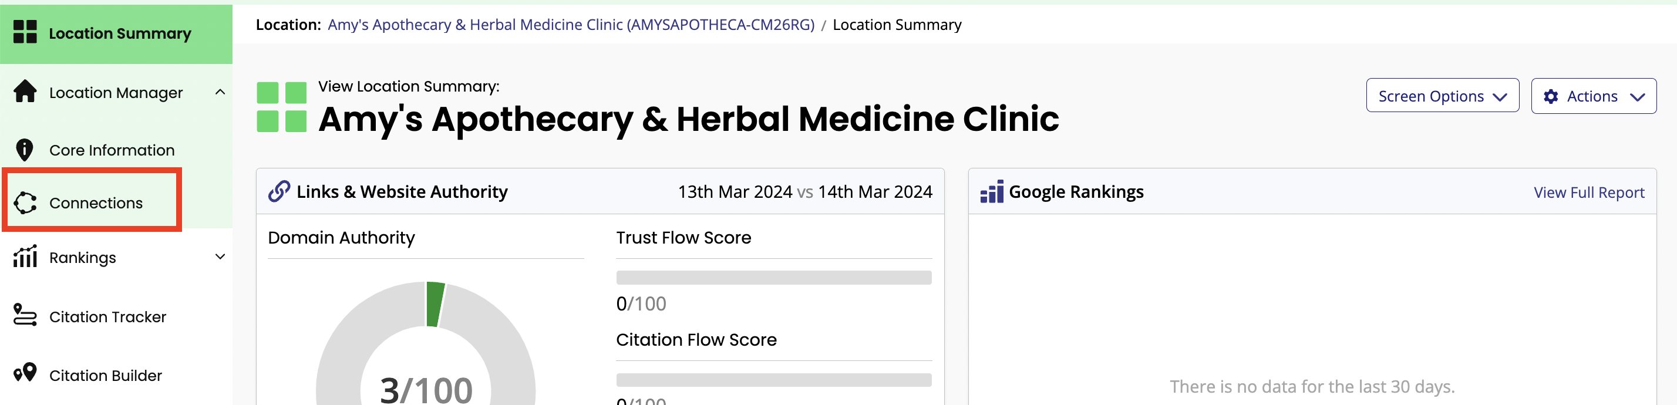
Task: Click the Google Rankings chart icon
Action: [x=992, y=192]
